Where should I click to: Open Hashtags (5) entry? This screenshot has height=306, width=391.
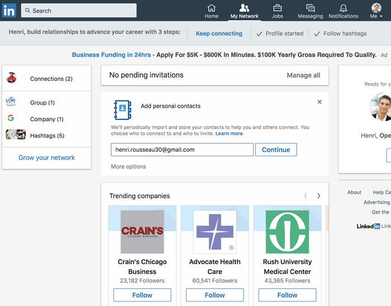(x=46, y=135)
